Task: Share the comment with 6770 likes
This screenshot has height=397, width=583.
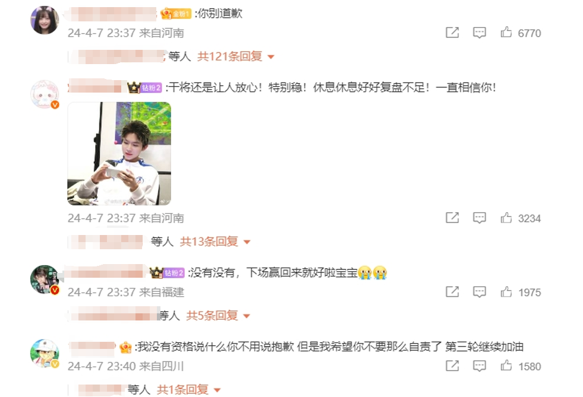Action: 452,33
